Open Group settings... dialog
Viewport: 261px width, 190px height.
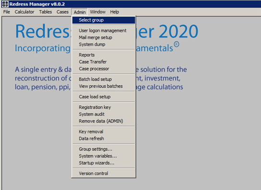[x=104, y=149]
